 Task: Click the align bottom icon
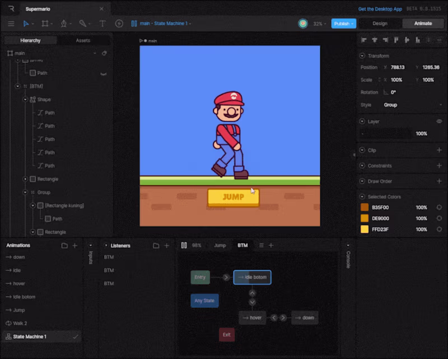click(x=418, y=40)
